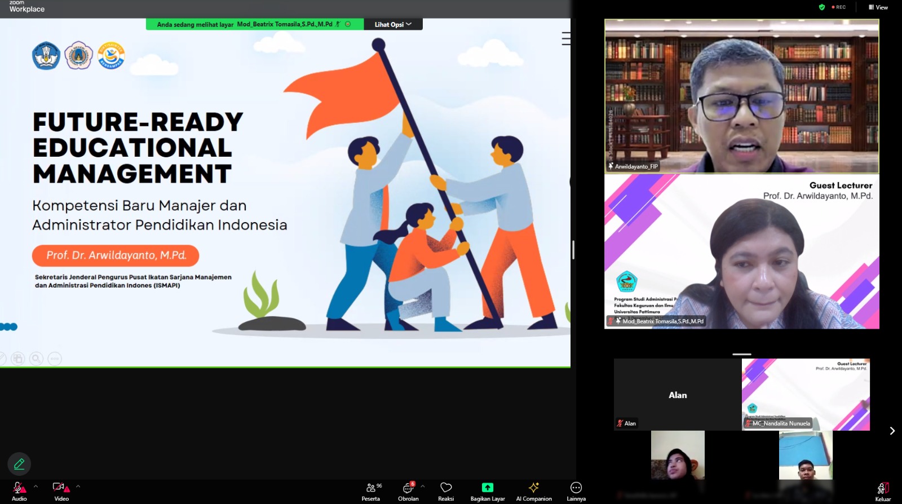Open the Reaksi reactions menu
The width and height of the screenshot is (902, 504).
point(446,491)
